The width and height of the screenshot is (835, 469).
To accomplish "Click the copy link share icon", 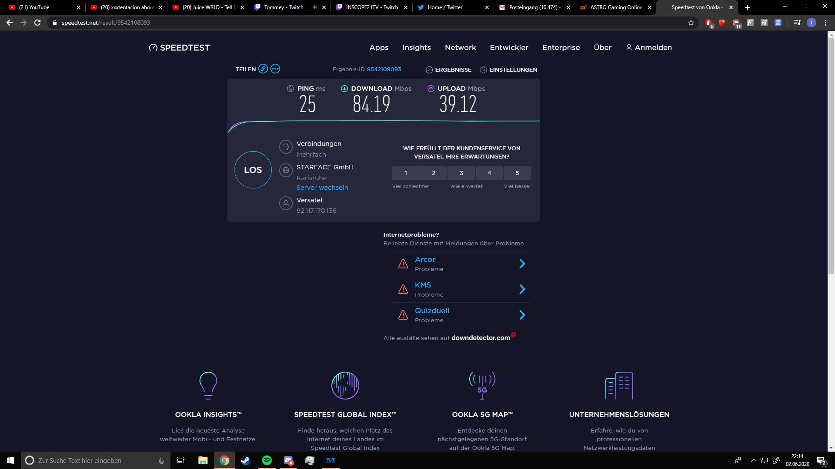I will coord(263,69).
